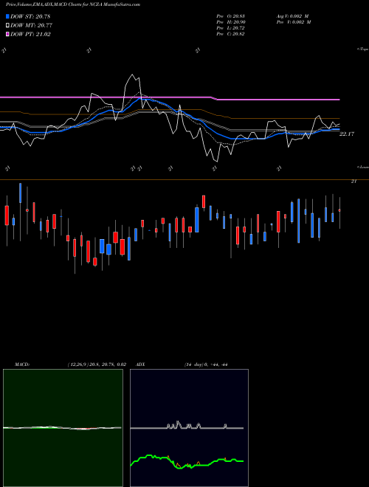
Task: Select the 'DOW MT: 20.77' legend text
Action: click(x=31, y=26)
